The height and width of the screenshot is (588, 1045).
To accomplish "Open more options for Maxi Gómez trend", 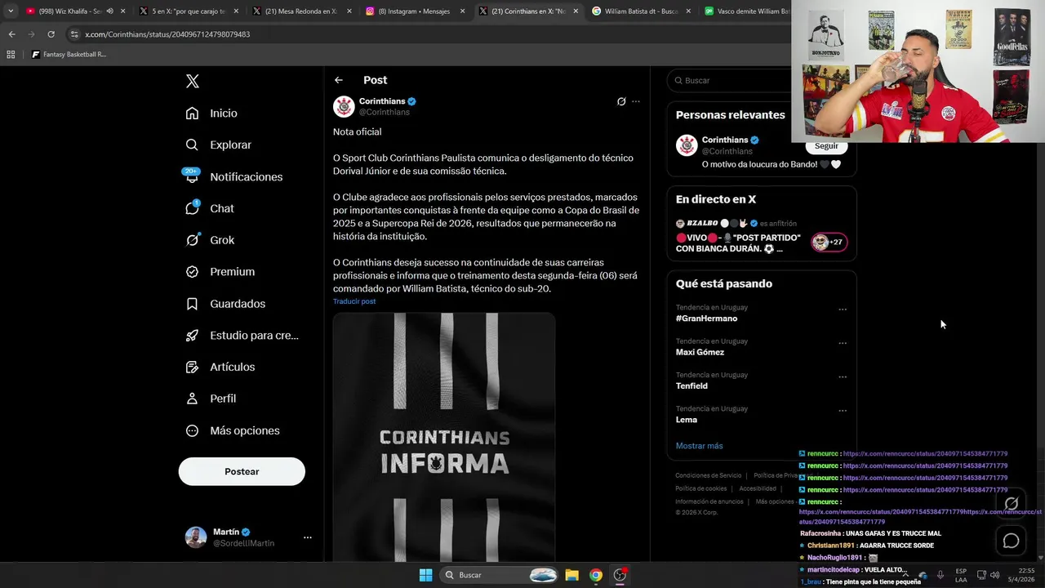I will tap(843, 343).
